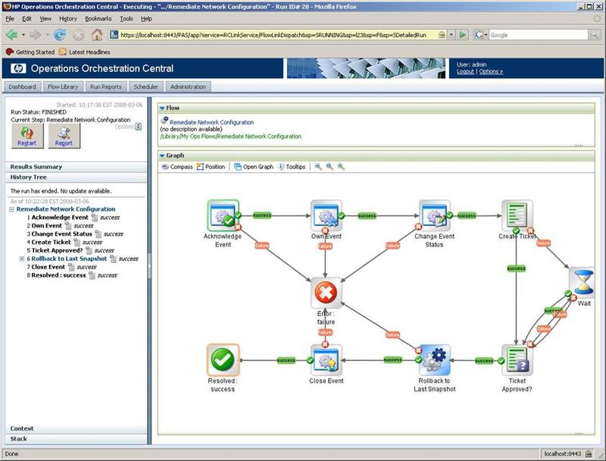
Task: Open the document icon beside Create Ticket row
Action: click(x=77, y=243)
